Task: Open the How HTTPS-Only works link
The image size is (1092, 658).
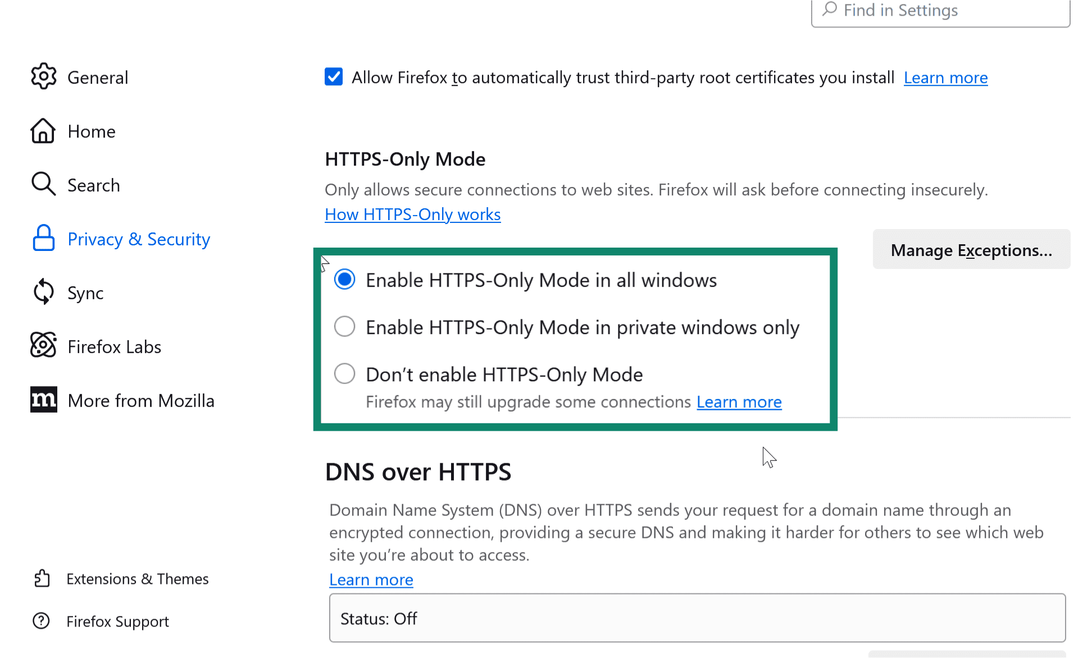Action: tap(412, 214)
